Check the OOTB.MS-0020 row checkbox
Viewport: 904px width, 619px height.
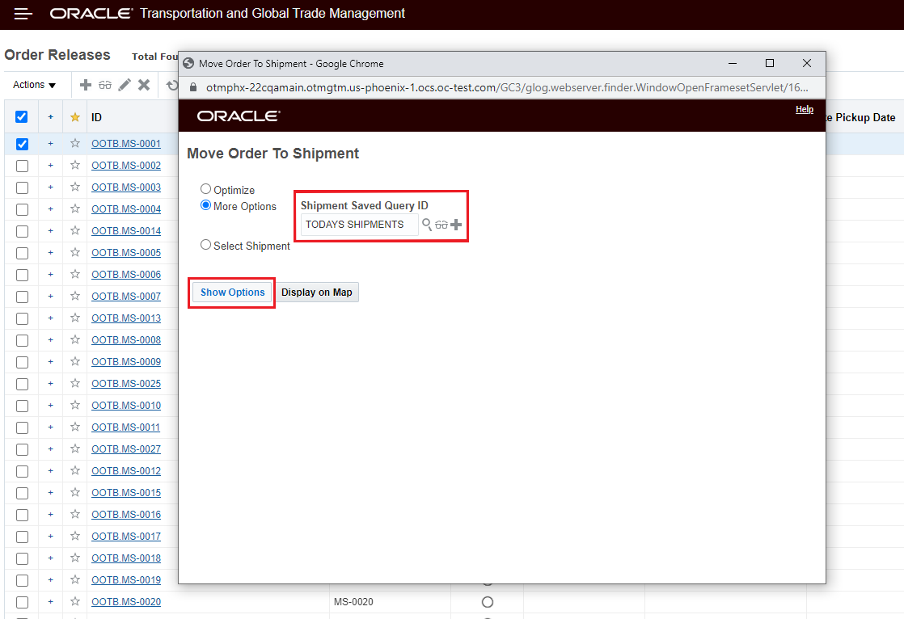click(x=22, y=602)
